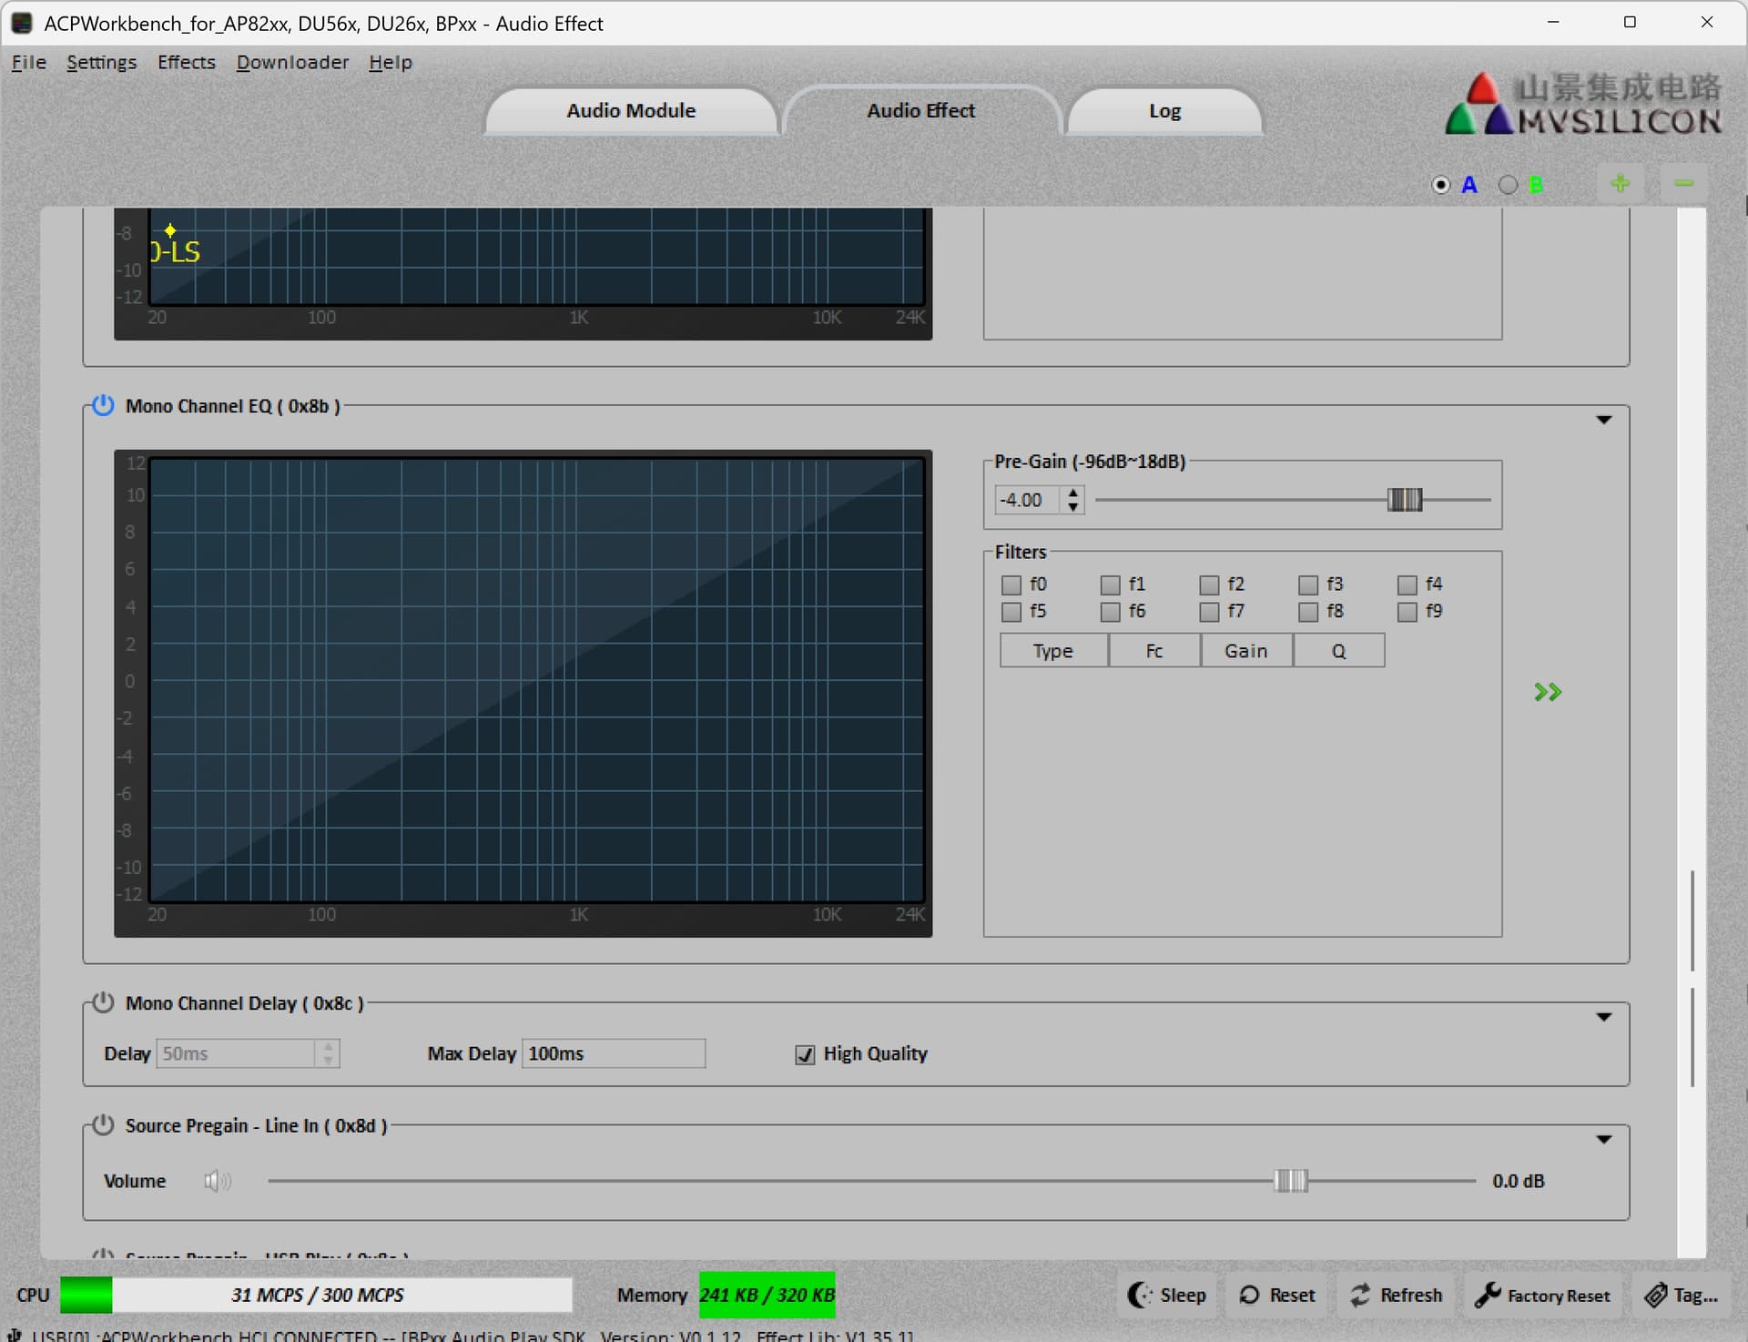Image resolution: width=1748 pixels, height=1342 pixels.
Task: Click the green minus remove button
Action: tap(1683, 184)
